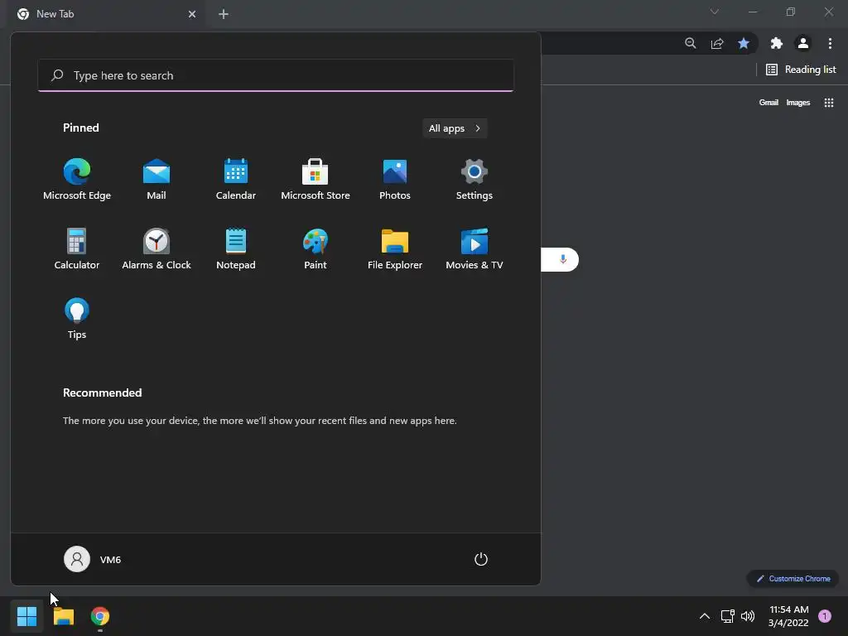Click the Chrome icon on the taskbar
Viewport: 848px width, 636px height.
click(100, 616)
